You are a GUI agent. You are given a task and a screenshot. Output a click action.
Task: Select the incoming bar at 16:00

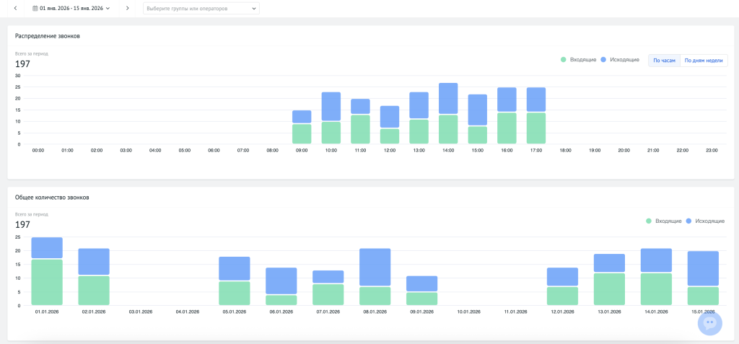tap(507, 128)
